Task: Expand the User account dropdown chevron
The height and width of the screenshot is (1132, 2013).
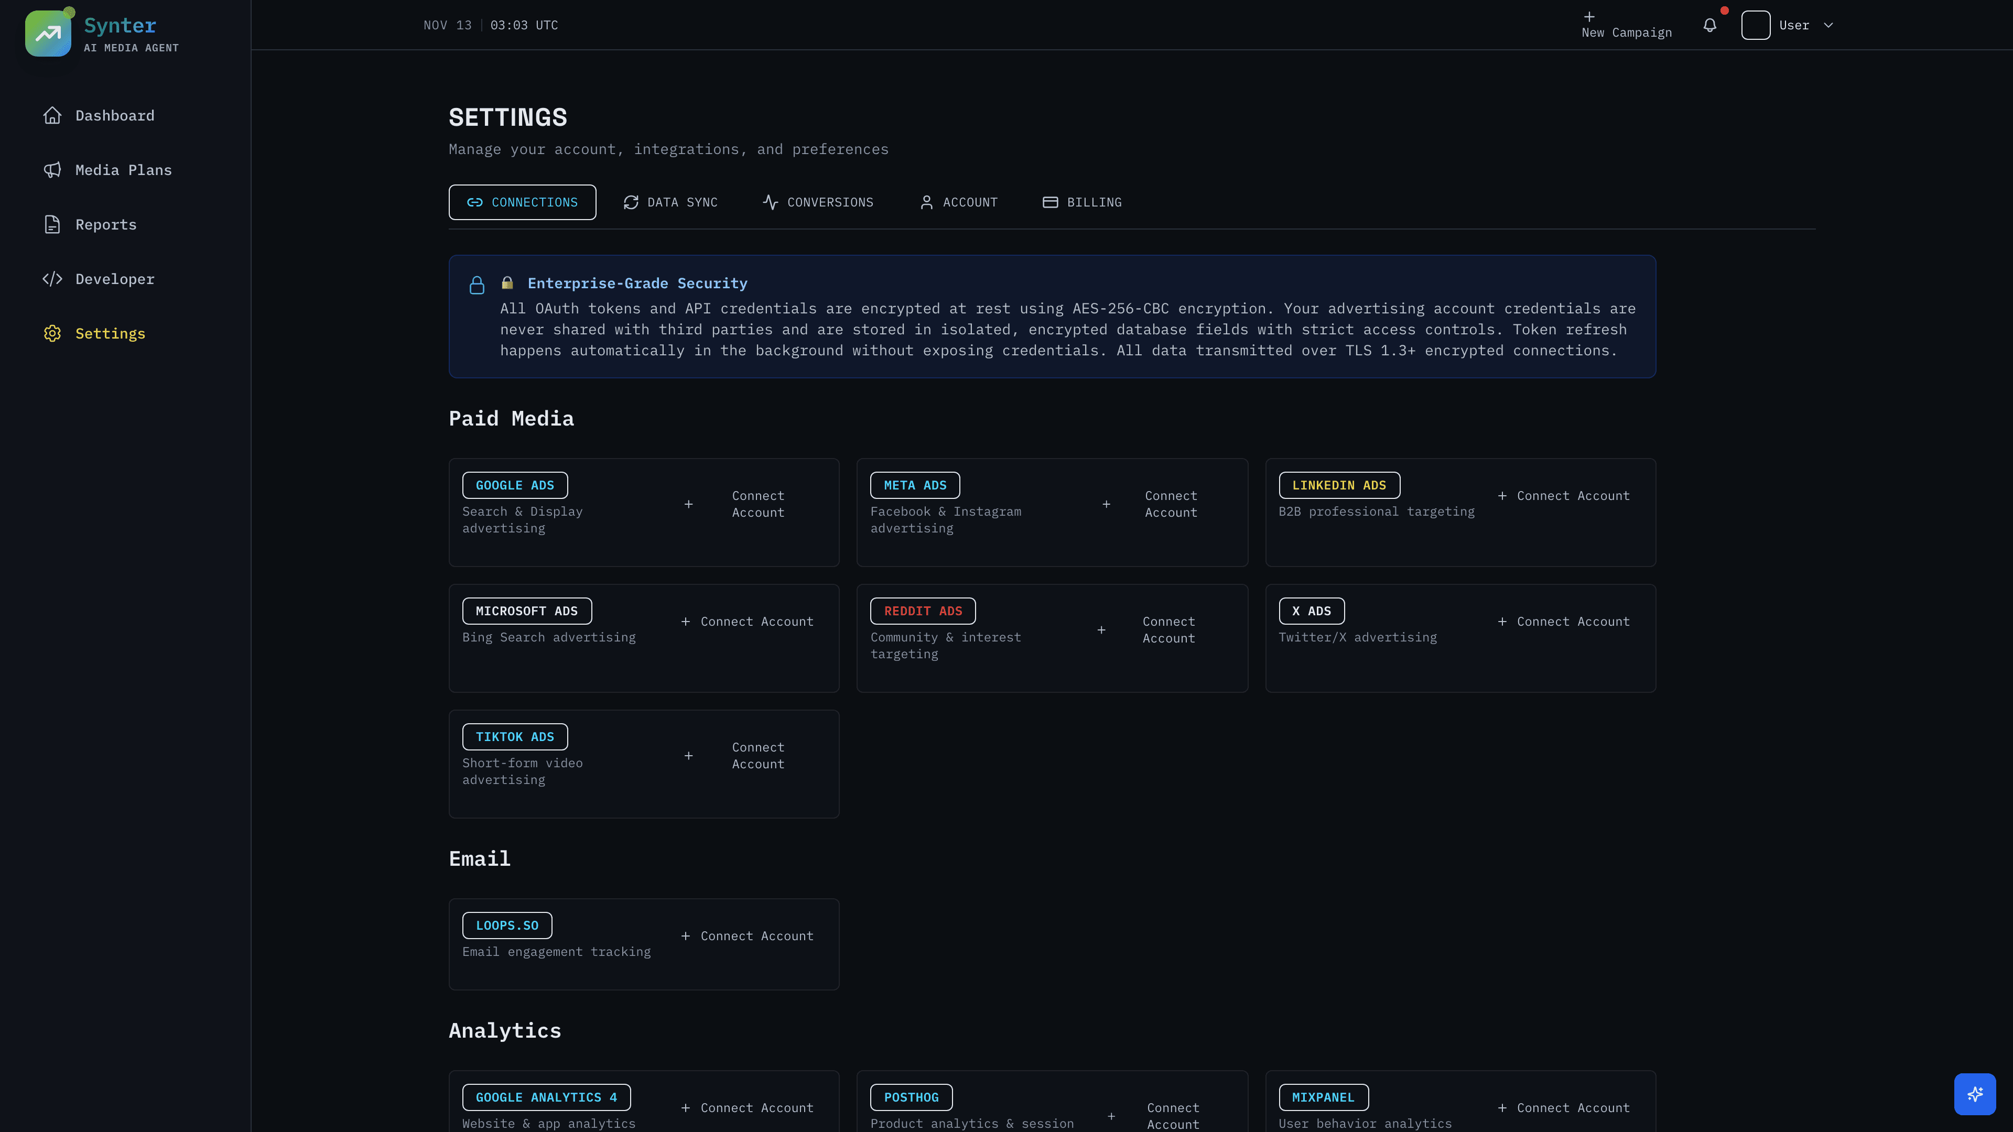Action: click(x=1828, y=25)
